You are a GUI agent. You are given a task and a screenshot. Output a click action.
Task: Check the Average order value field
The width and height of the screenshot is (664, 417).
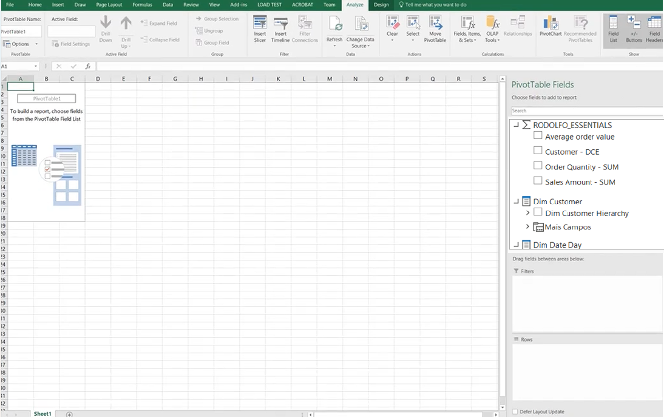[538, 136]
